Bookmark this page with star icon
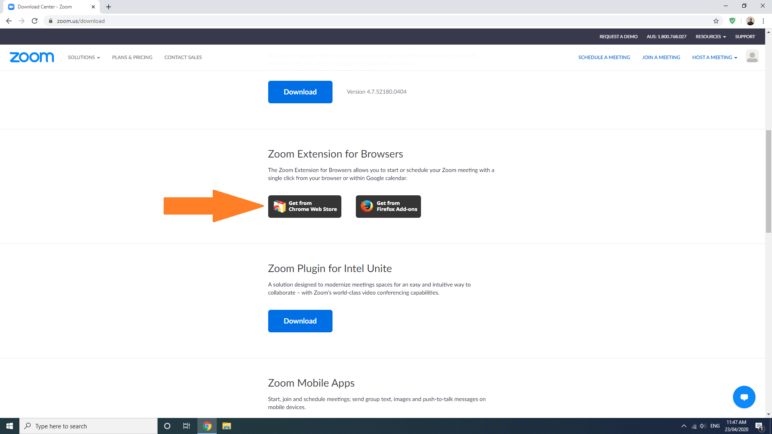772x434 pixels. (x=716, y=21)
